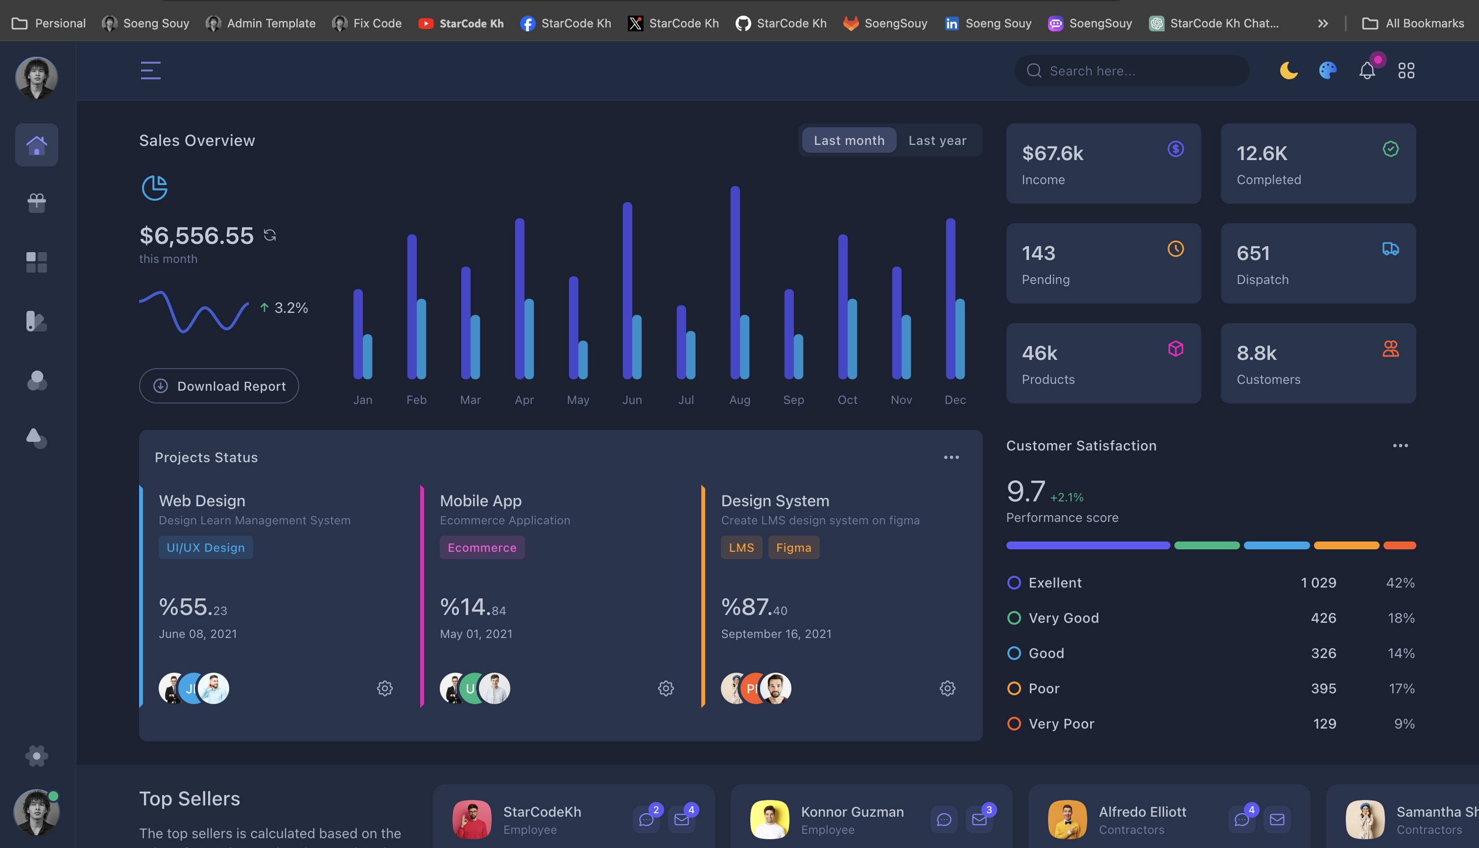This screenshot has height=848, width=1479.
Task: Select the Exellent rating circle
Action: (x=1014, y=583)
